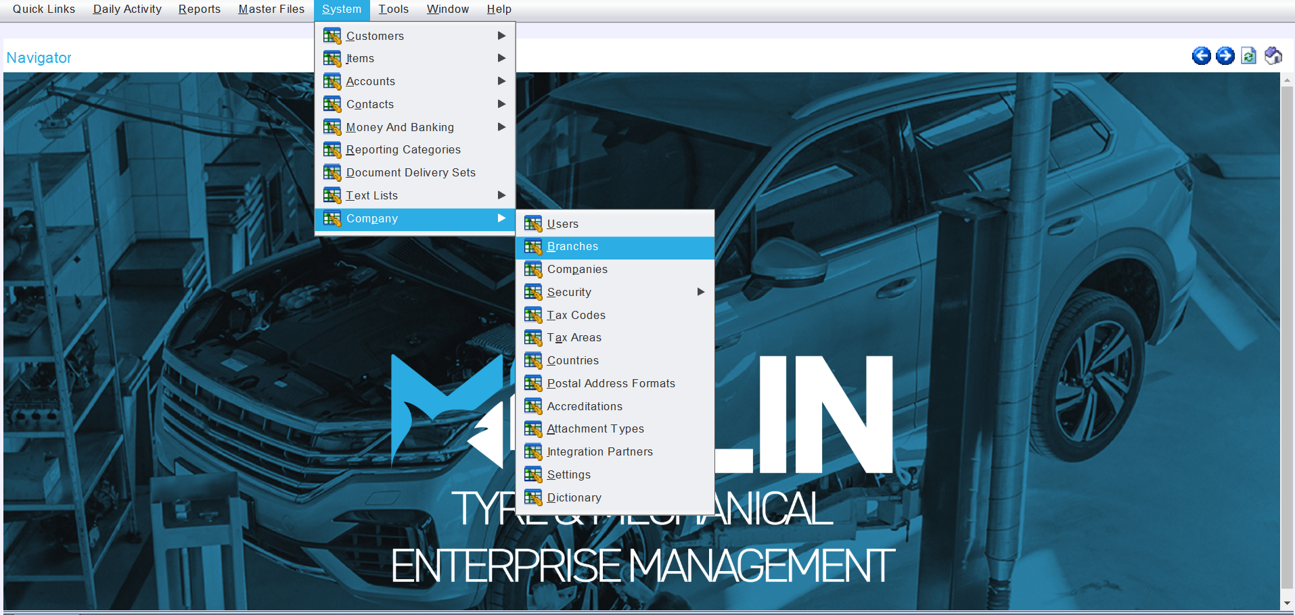Click the Customers menu icon
Screen dimensions: 1295x615
332,36
